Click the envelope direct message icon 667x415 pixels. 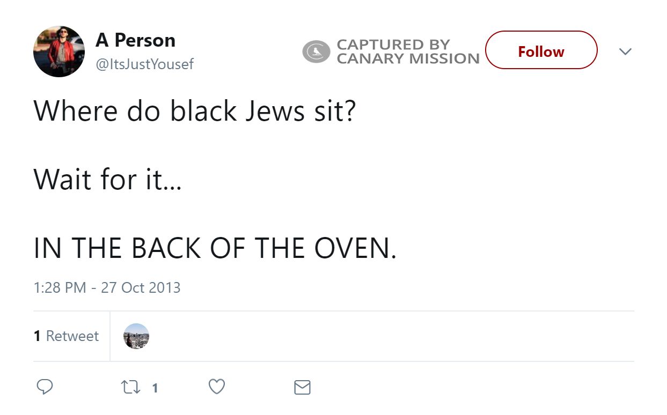point(302,387)
